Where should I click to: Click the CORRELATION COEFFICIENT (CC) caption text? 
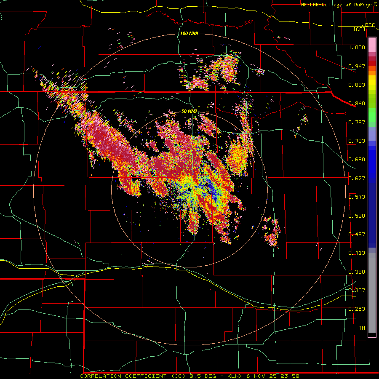click(x=133, y=376)
